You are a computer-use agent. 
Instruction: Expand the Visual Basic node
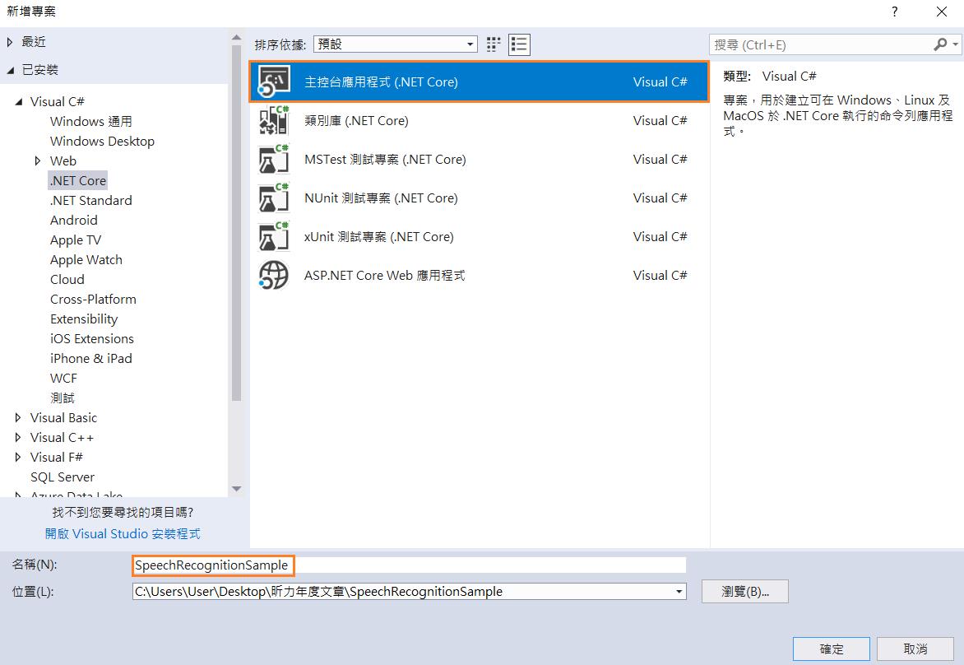tap(18, 418)
